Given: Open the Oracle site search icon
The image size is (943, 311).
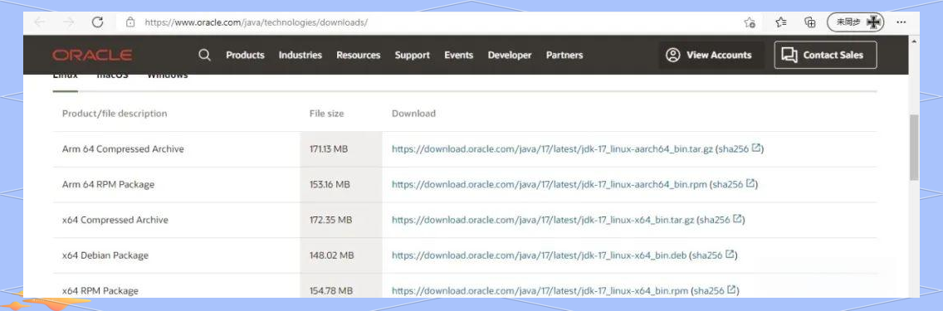Looking at the screenshot, I should [204, 55].
